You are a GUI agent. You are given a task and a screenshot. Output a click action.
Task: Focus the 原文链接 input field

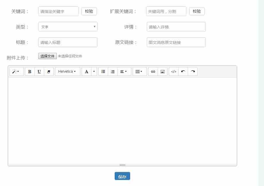click(x=176, y=42)
